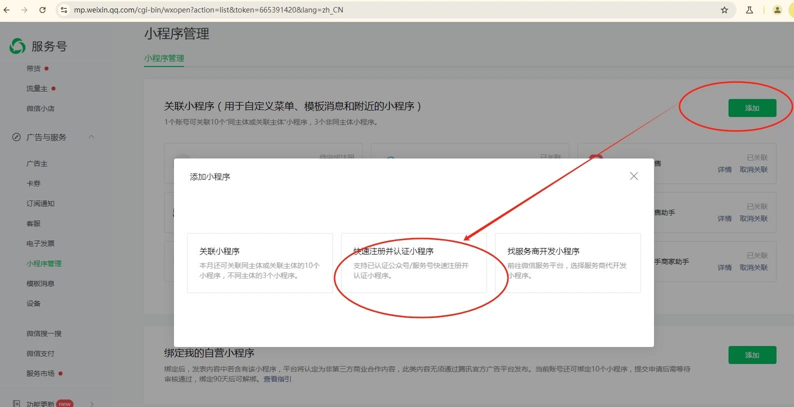Open 广告主 menu item
Viewport: 794px width, 407px height.
(x=37, y=163)
